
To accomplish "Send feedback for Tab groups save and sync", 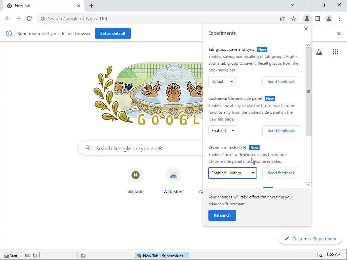I will 281,82.
